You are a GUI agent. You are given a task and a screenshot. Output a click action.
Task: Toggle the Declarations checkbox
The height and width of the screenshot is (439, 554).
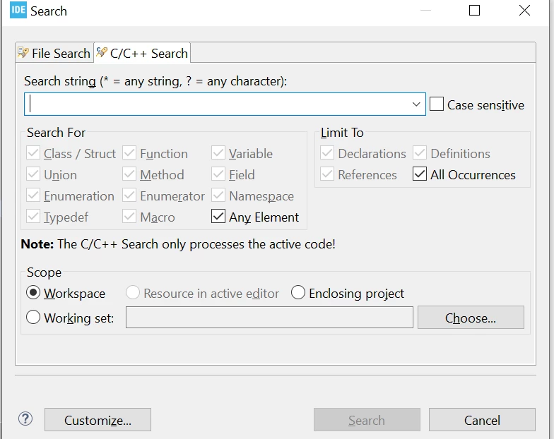(327, 153)
